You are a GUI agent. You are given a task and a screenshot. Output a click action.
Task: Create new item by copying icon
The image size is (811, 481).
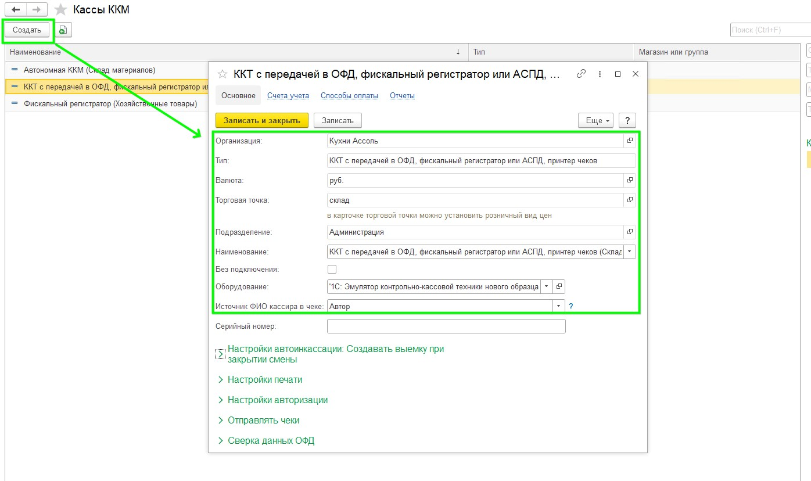[63, 30]
